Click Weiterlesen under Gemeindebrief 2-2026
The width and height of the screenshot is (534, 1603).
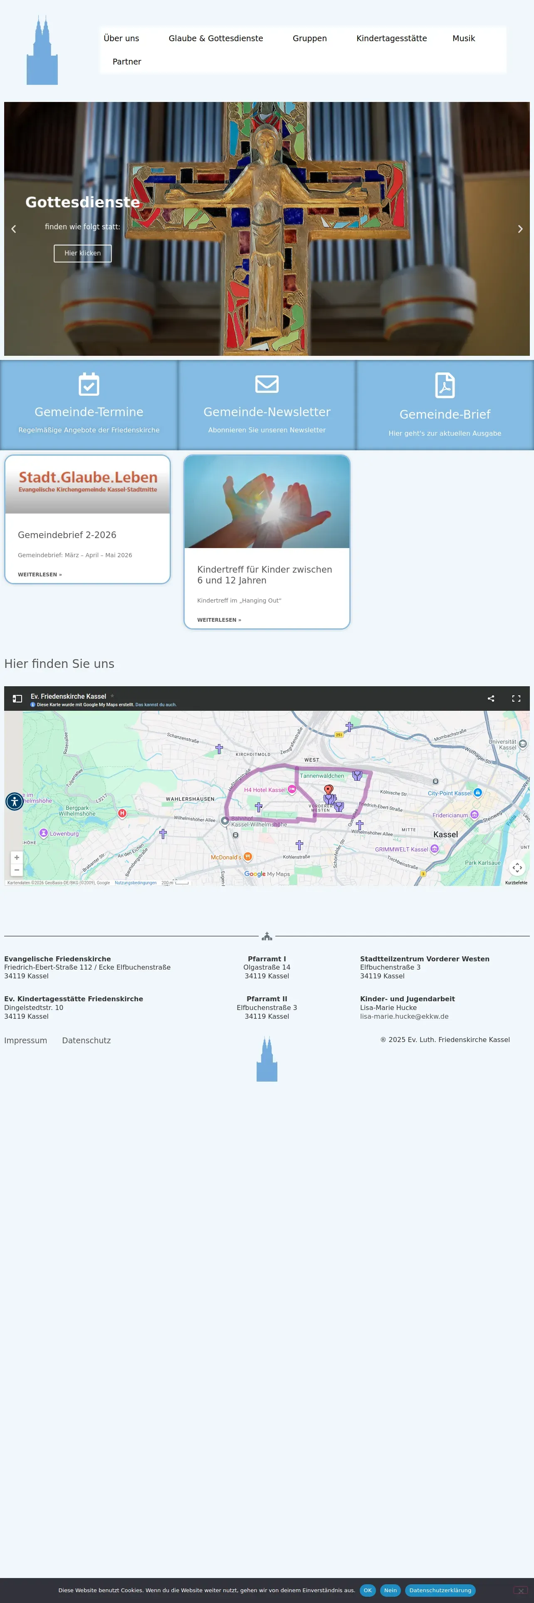(40, 574)
